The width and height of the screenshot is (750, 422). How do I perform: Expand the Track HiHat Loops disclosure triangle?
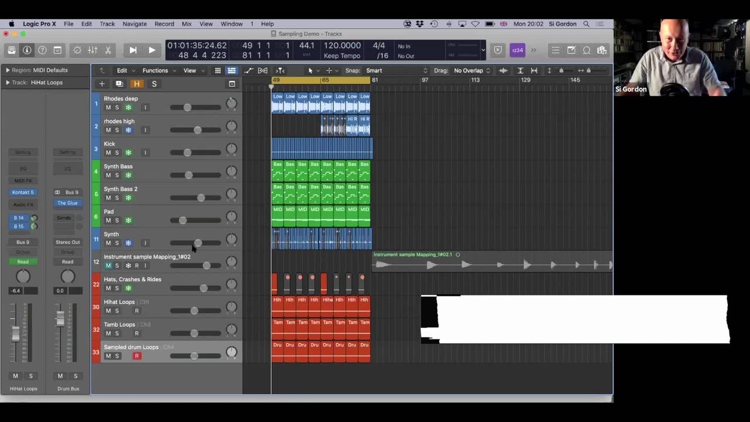point(8,82)
